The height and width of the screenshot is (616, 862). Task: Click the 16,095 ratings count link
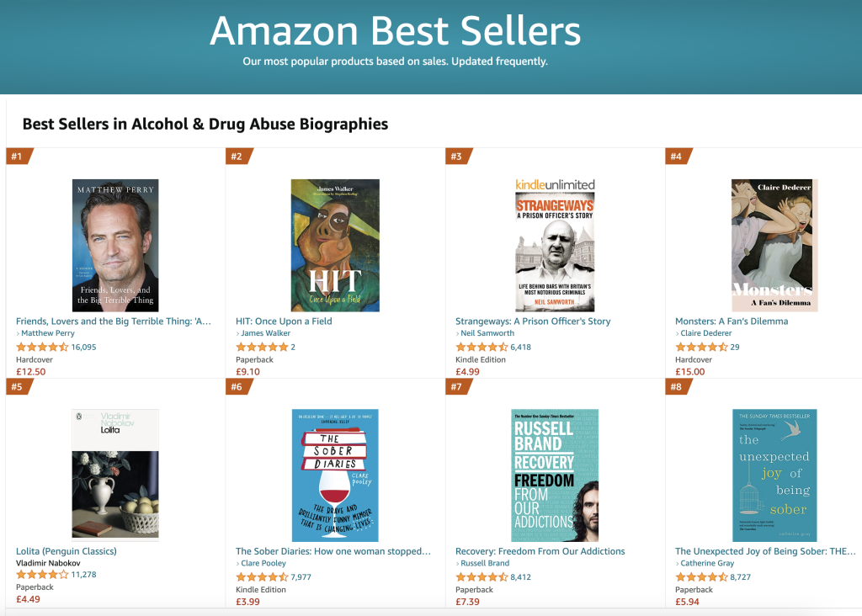click(83, 346)
